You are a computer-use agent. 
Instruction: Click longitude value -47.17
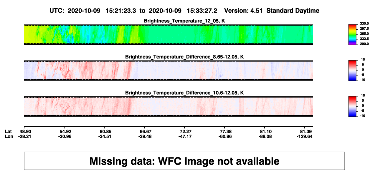185,136
